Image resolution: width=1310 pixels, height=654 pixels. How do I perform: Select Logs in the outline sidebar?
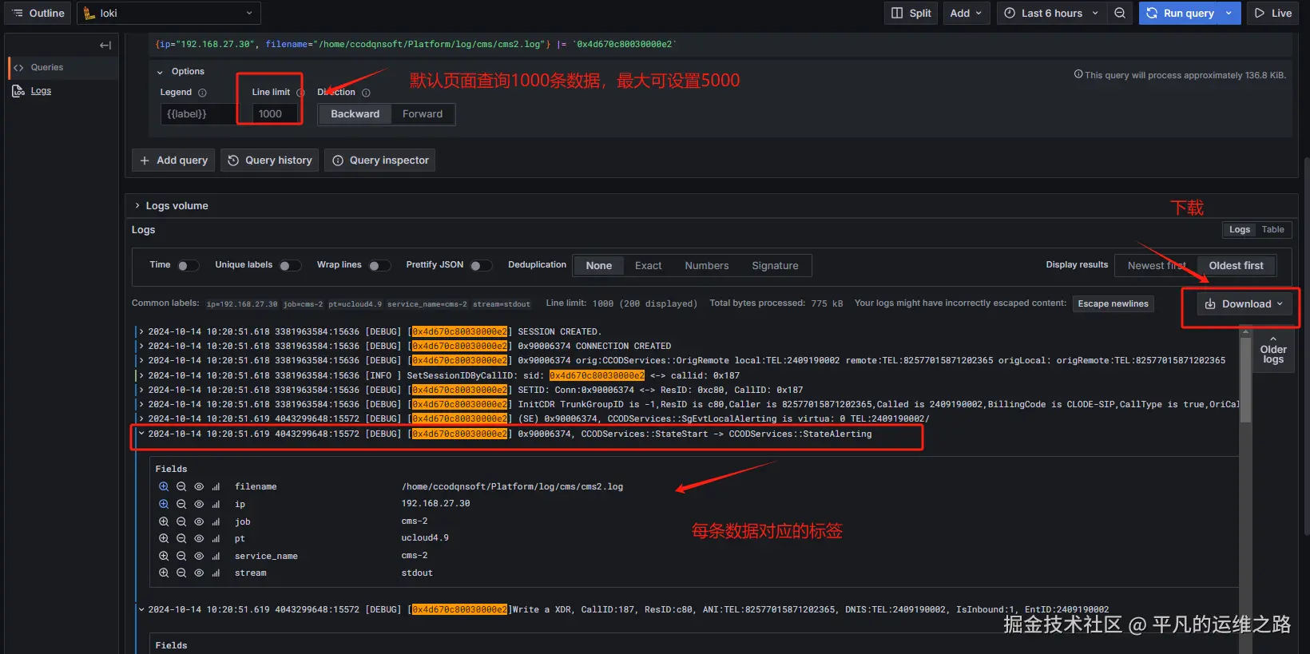tap(41, 91)
